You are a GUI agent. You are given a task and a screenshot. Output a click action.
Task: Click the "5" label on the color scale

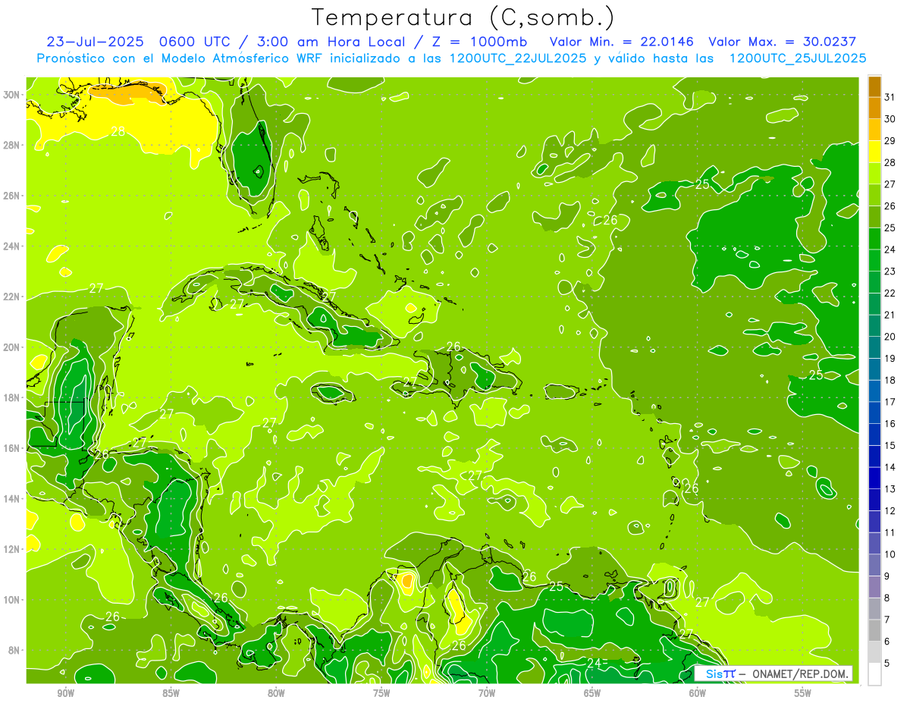pos(887,663)
